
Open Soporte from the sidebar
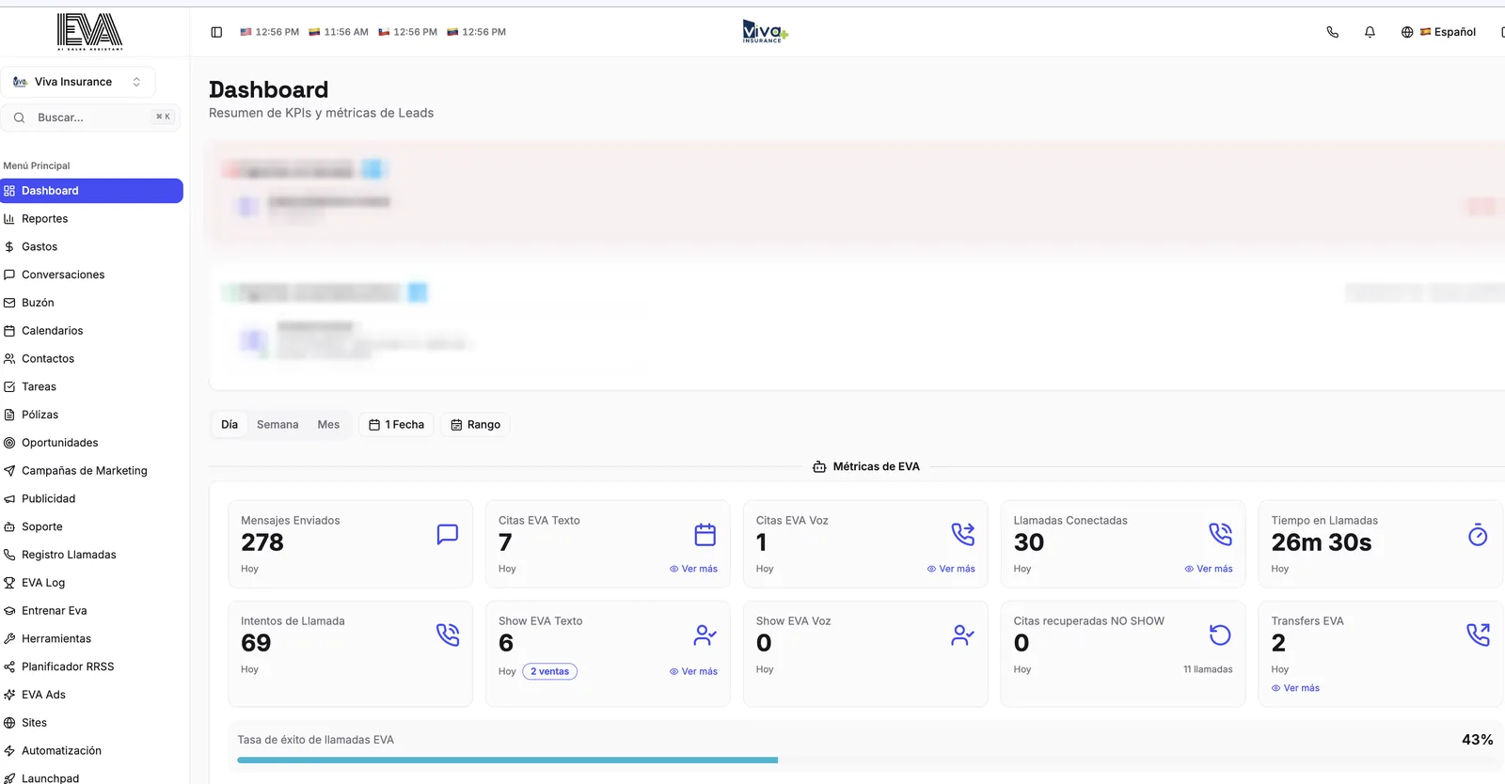[91, 526]
